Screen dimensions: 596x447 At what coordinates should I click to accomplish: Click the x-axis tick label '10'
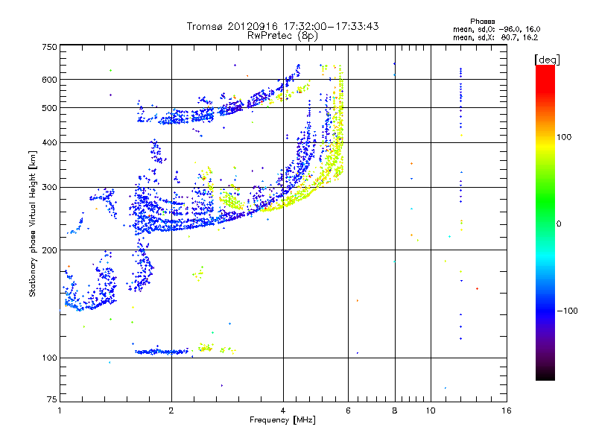click(x=431, y=410)
